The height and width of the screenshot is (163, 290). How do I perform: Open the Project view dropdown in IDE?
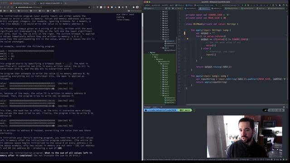point(149,8)
